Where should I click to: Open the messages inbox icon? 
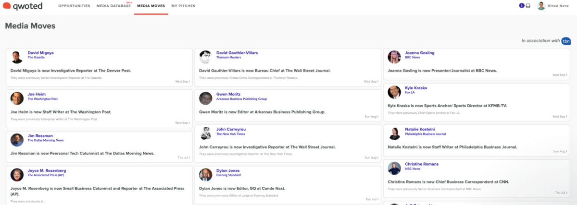tap(528, 6)
